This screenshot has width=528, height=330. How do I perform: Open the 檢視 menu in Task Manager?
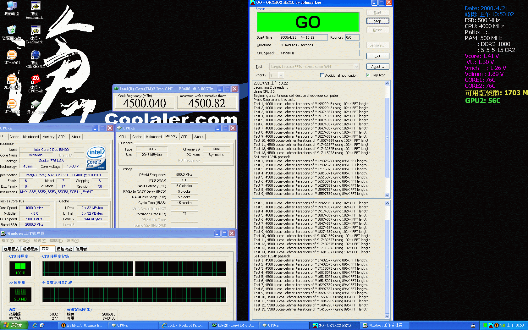point(40,241)
